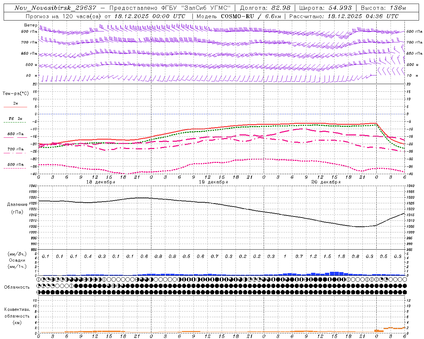Click the Осадки panel label

[17, 260]
